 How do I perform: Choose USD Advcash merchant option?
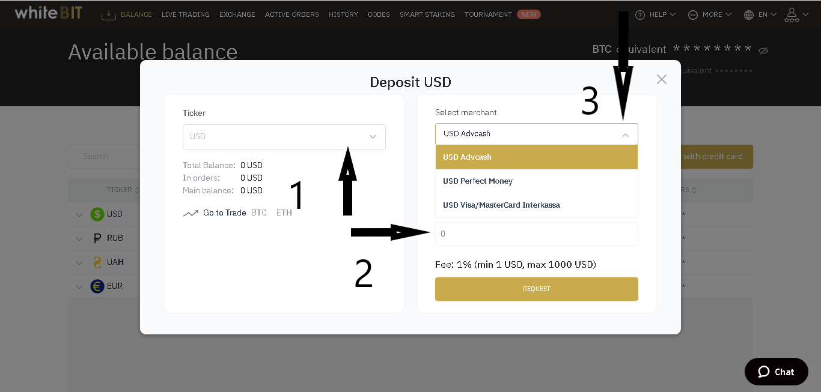click(537, 157)
